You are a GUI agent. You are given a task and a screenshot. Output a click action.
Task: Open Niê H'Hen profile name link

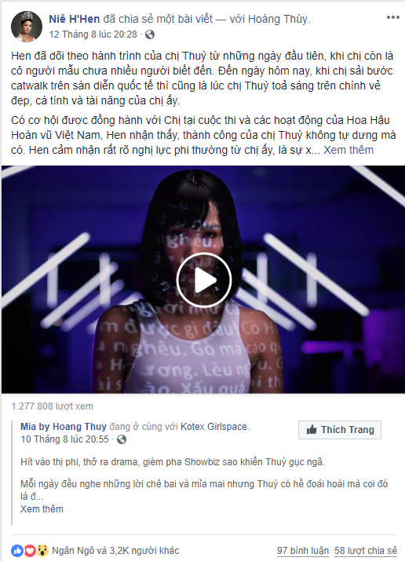[75, 19]
